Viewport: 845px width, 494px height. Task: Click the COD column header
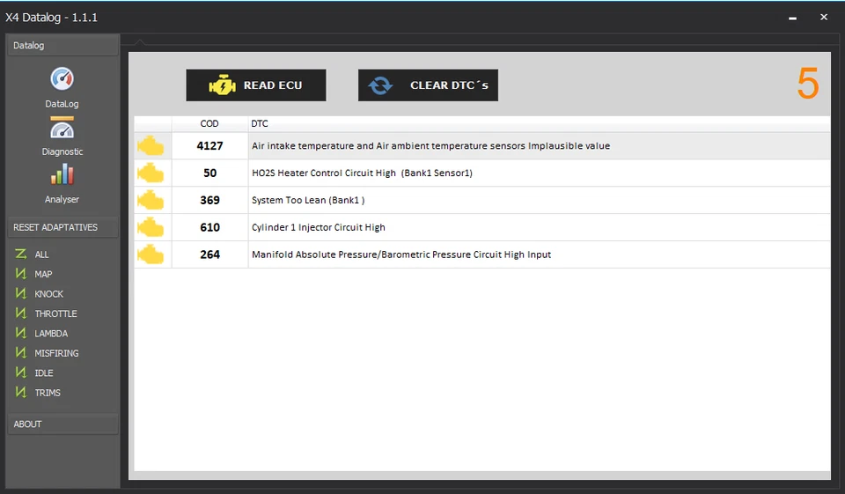point(209,123)
